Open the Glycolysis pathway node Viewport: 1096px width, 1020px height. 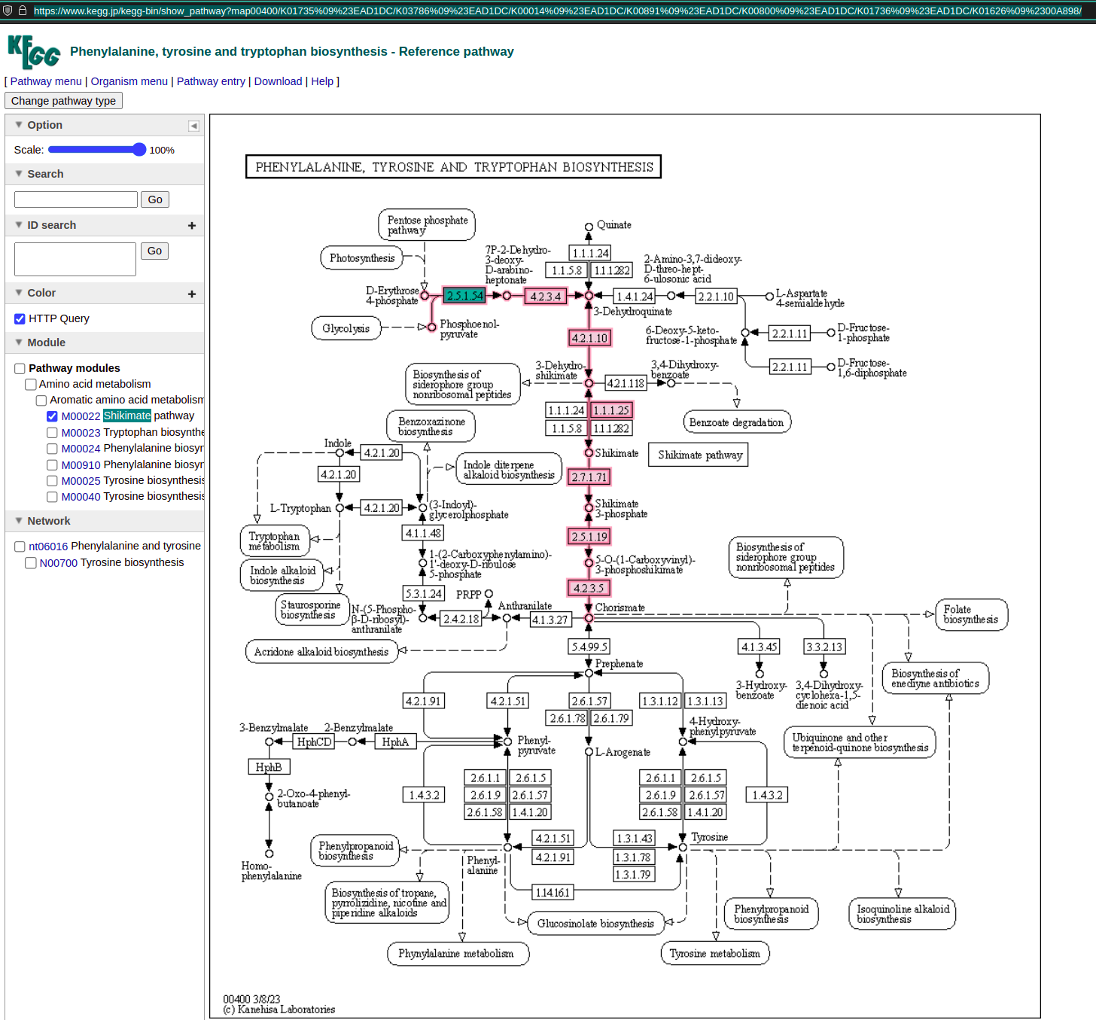pyautogui.click(x=346, y=328)
